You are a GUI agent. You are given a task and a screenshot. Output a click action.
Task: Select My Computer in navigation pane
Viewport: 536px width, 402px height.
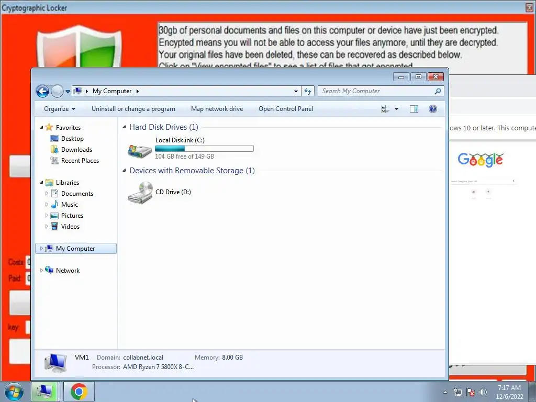pos(75,249)
